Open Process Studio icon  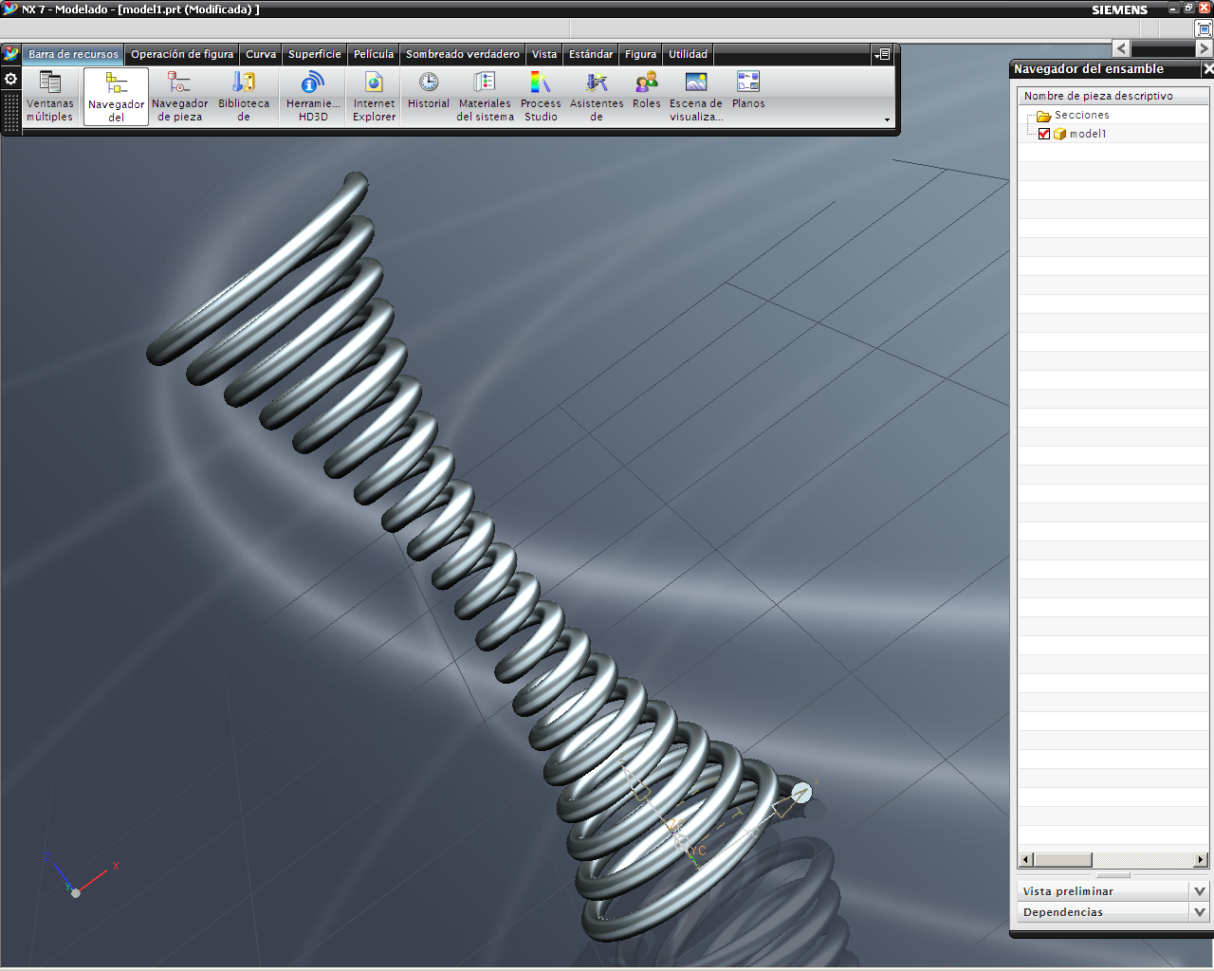(541, 97)
